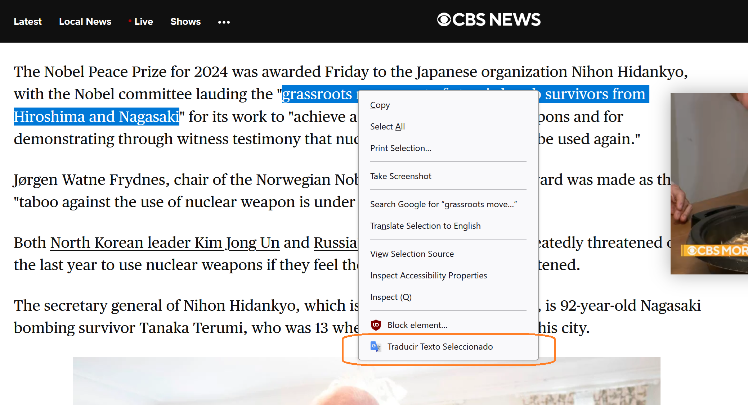Open Local News navigation link
The image size is (748, 405).
pyautogui.click(x=85, y=22)
